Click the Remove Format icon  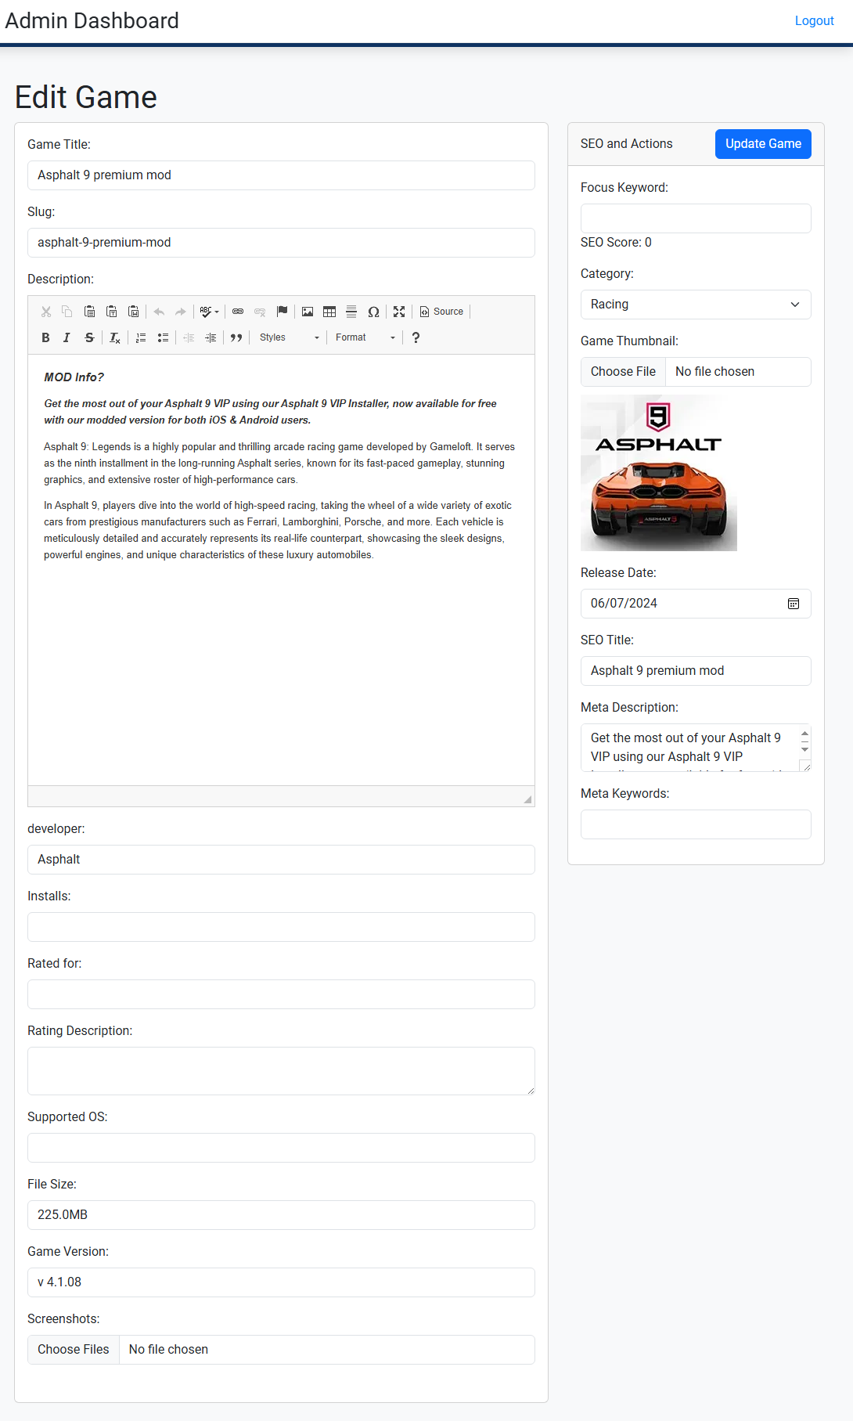click(x=115, y=337)
